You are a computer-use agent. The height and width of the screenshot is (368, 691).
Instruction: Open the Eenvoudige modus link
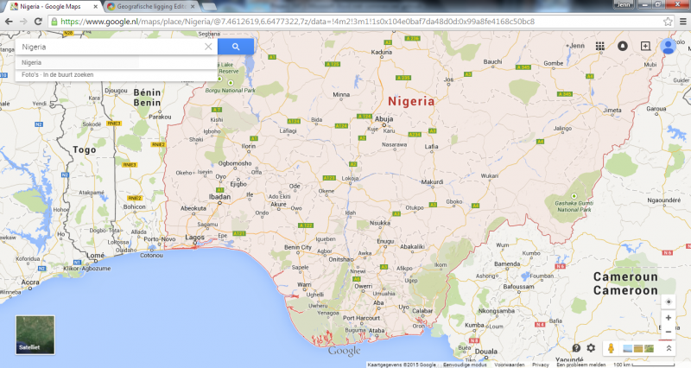465,365
